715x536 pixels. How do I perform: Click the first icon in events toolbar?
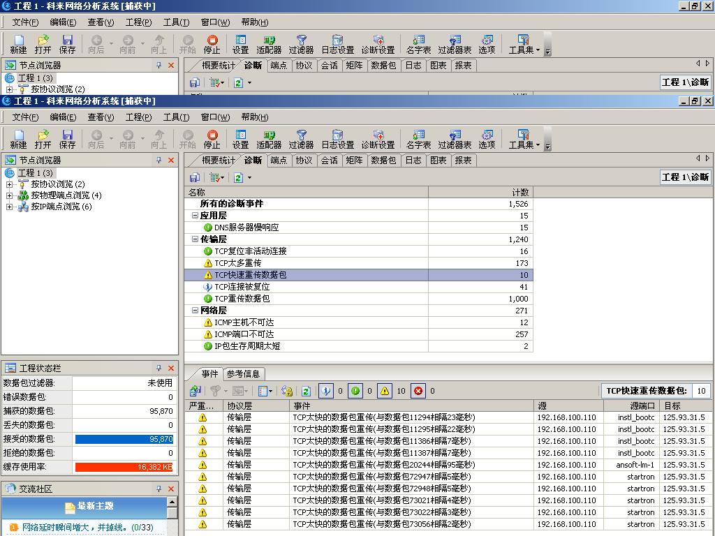[x=196, y=392]
